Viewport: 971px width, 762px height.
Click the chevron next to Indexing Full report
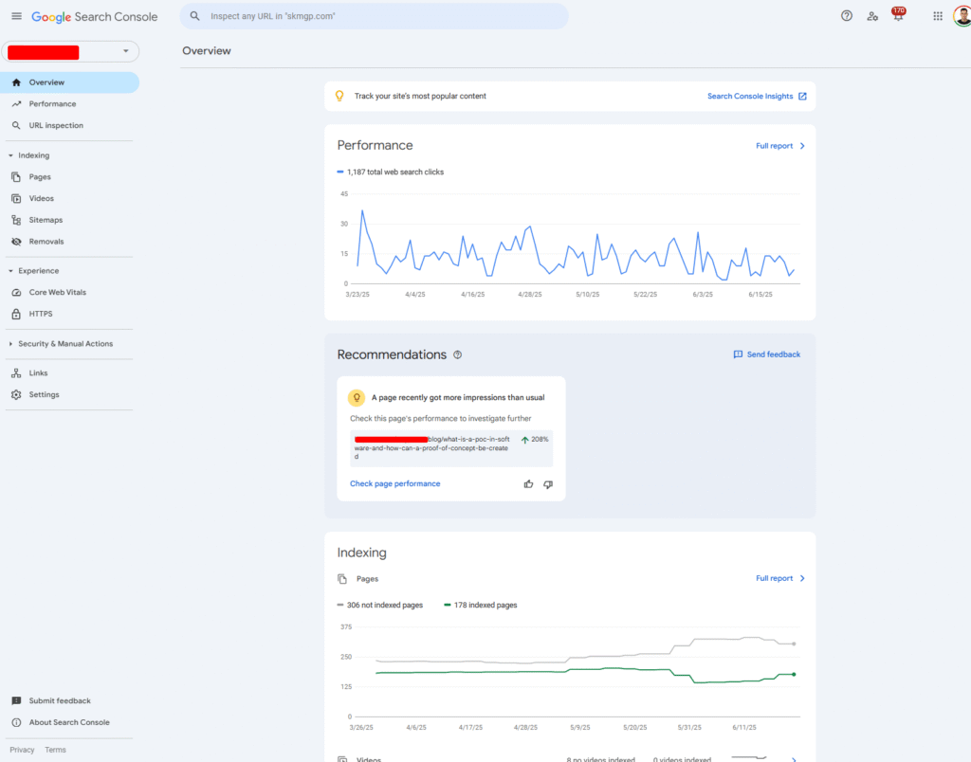coord(802,578)
